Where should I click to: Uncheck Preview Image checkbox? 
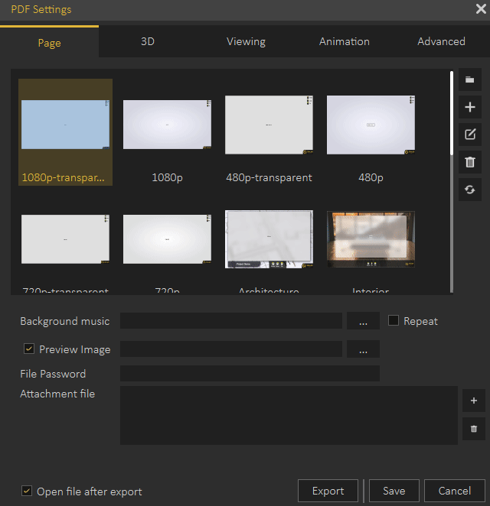[29, 349]
